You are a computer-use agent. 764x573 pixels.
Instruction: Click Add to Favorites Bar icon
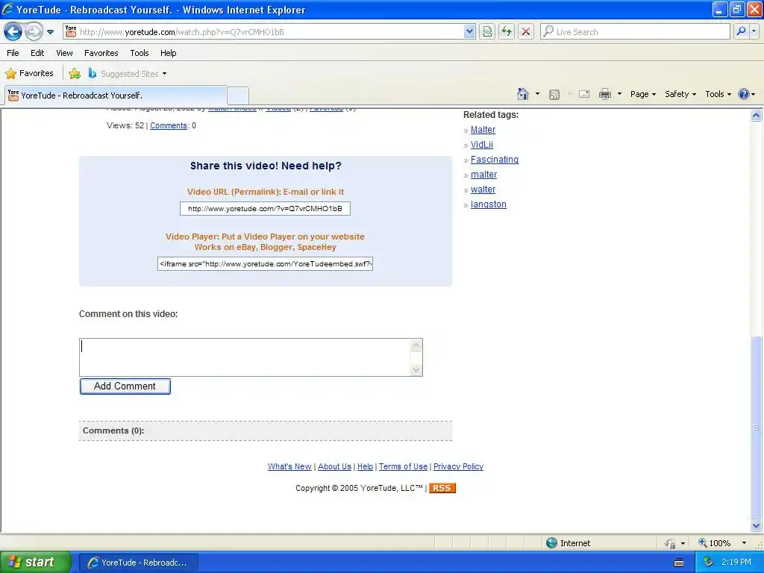[x=75, y=74]
